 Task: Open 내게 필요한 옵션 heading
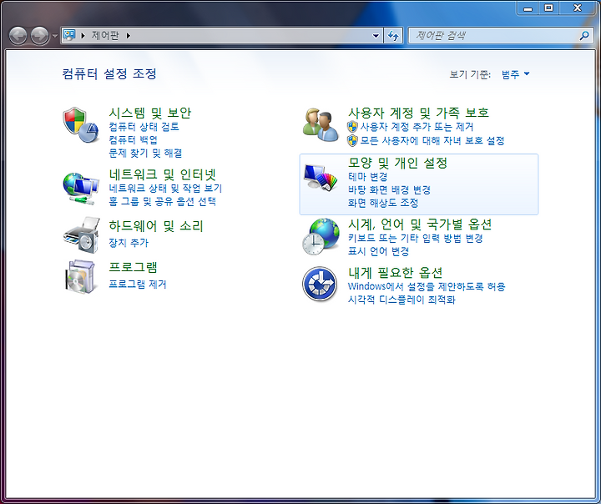point(395,273)
